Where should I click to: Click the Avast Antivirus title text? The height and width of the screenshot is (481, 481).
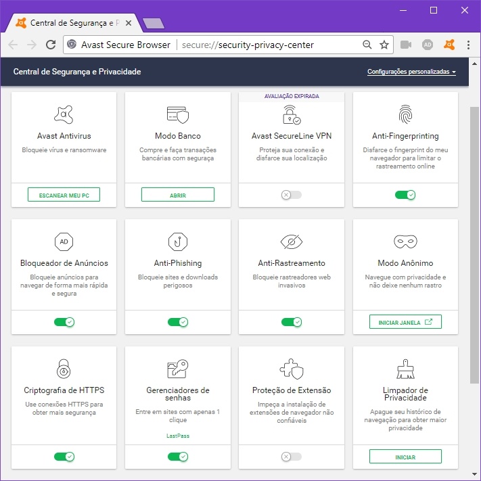point(64,136)
